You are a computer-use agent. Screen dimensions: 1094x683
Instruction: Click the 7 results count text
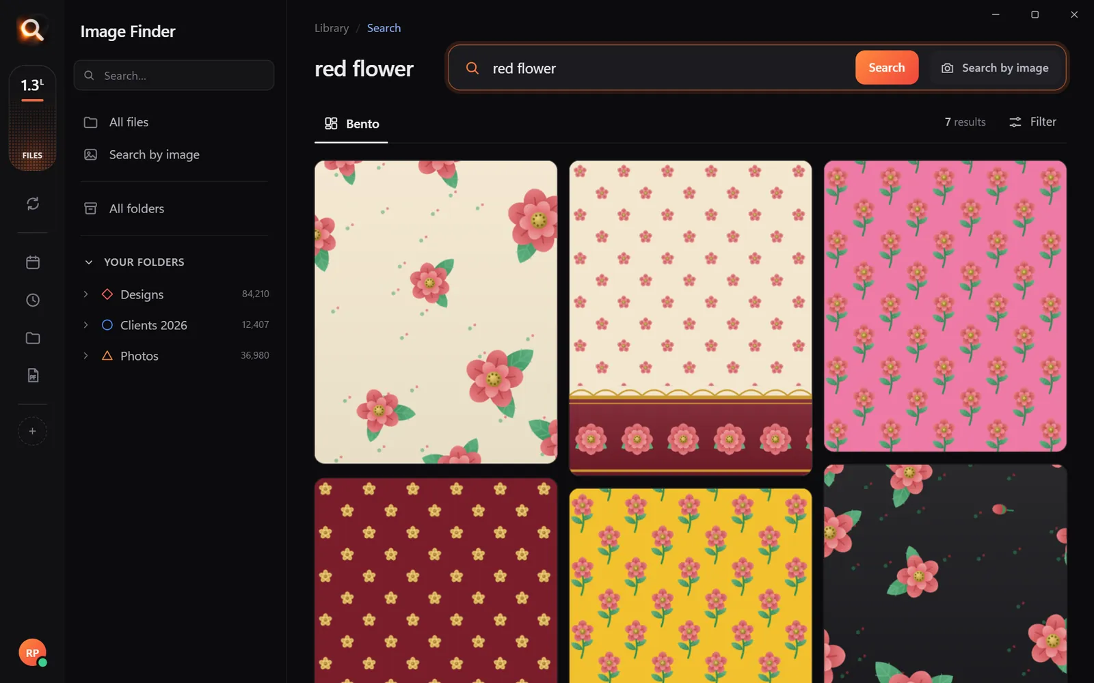(965, 122)
